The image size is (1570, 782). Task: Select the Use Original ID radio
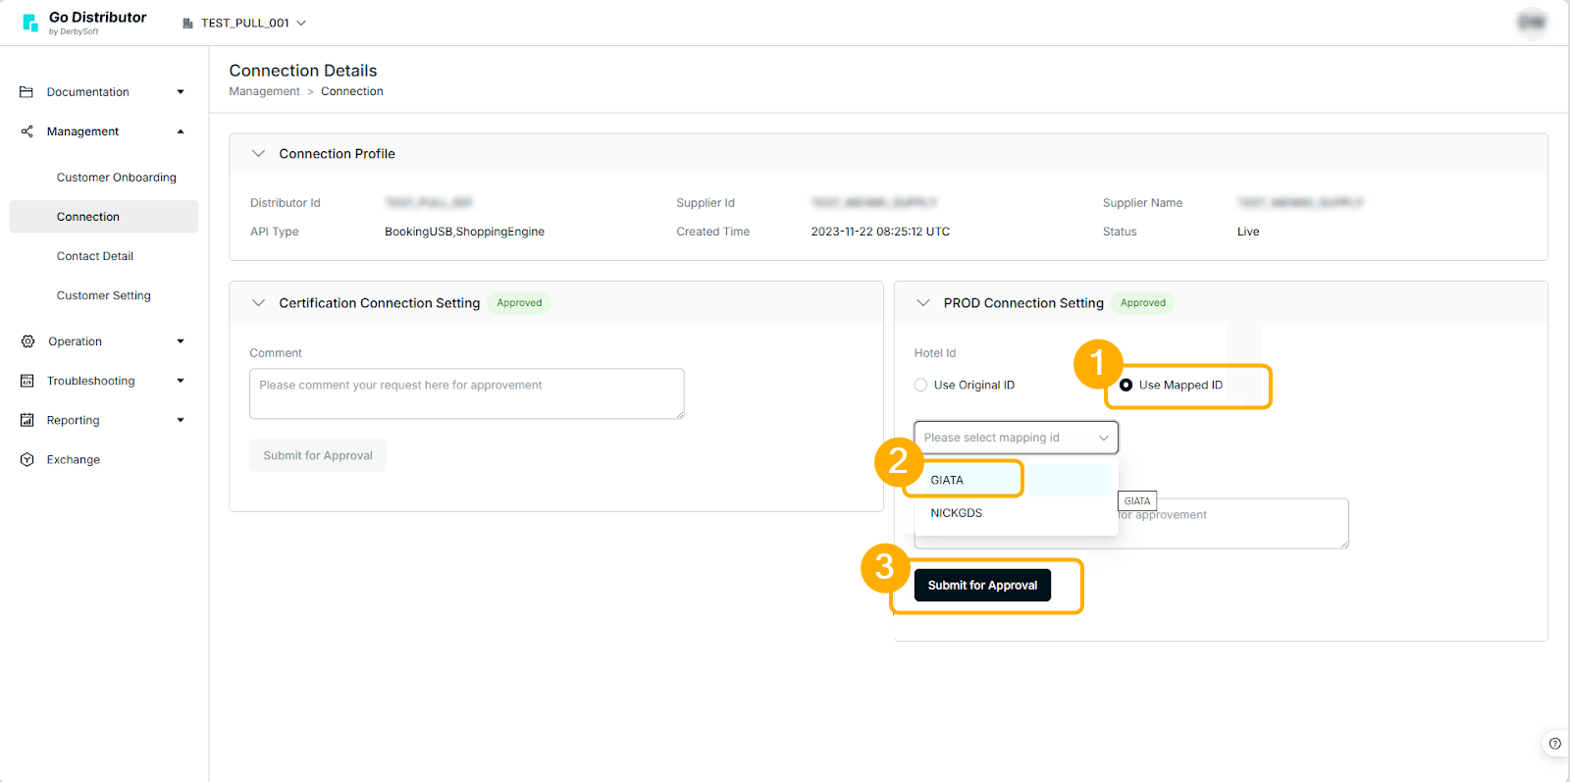point(920,385)
